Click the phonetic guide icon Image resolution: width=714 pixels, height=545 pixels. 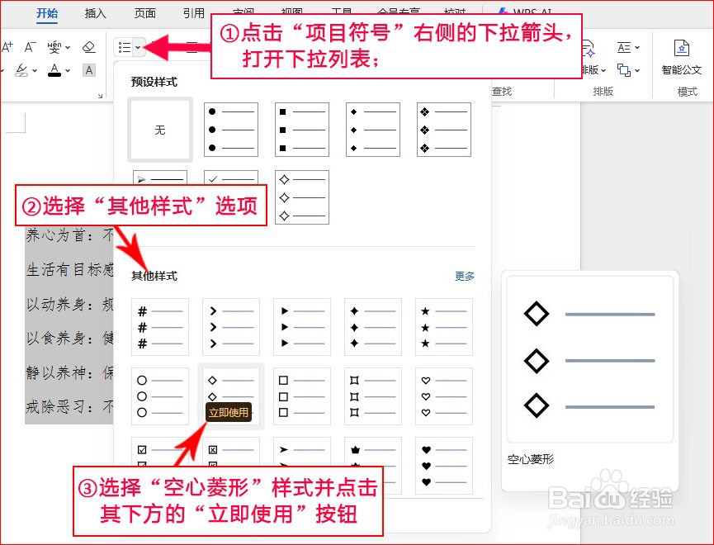coord(56,47)
